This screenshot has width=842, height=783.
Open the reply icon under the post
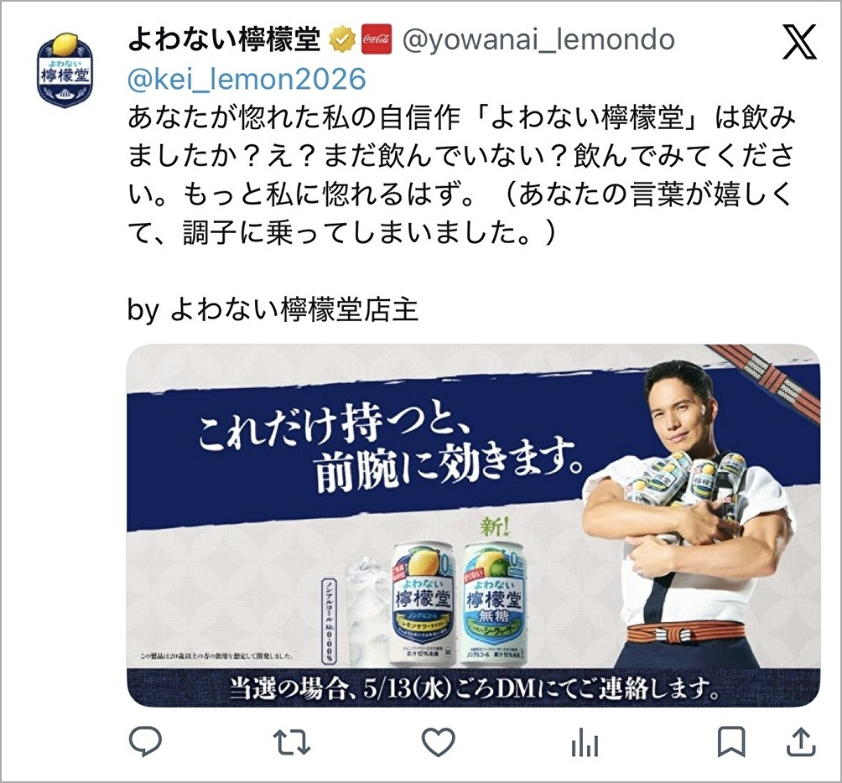click(146, 742)
